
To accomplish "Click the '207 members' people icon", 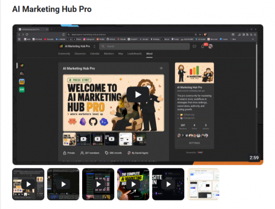I will (x=82, y=153).
